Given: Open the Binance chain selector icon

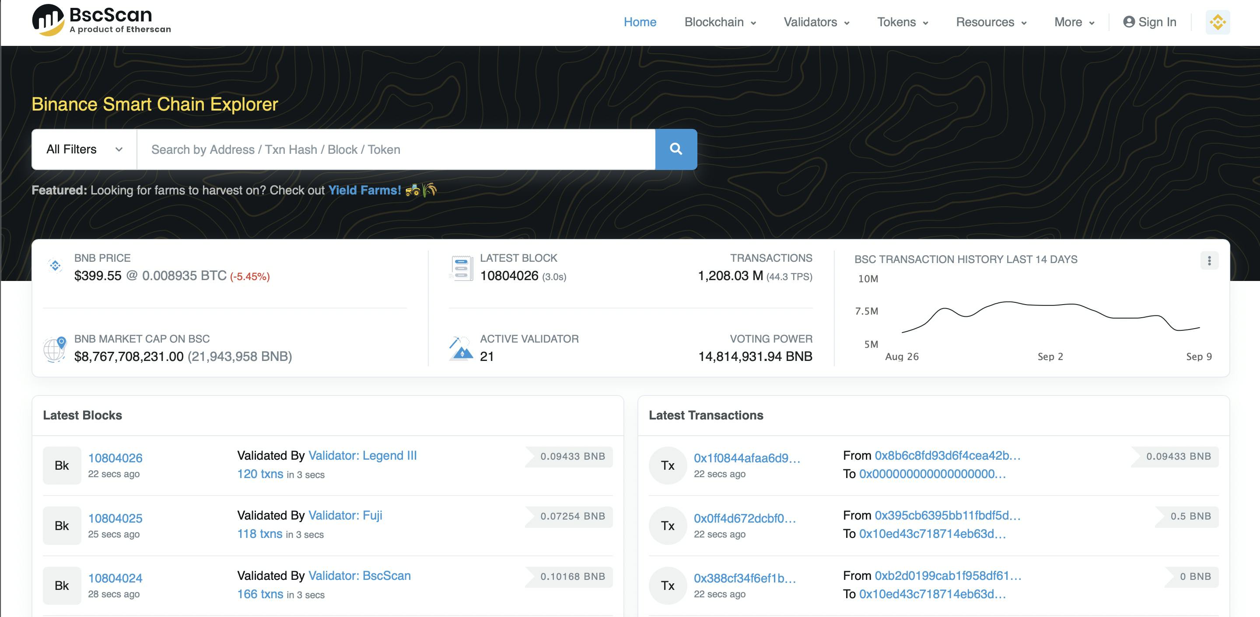Looking at the screenshot, I should [x=1218, y=22].
